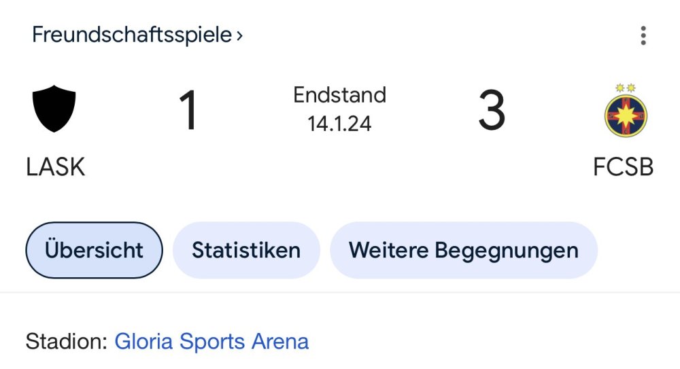Click LASK's score of 1
This screenshot has height=369, width=680.
click(188, 111)
